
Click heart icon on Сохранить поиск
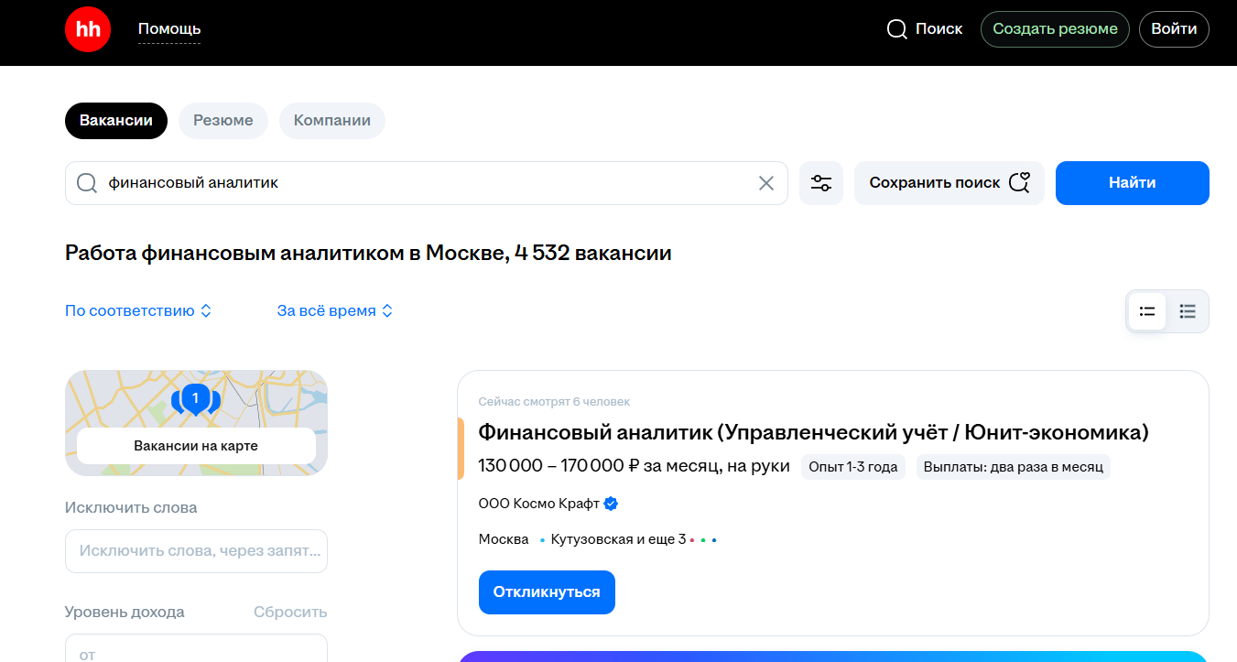tap(1019, 183)
